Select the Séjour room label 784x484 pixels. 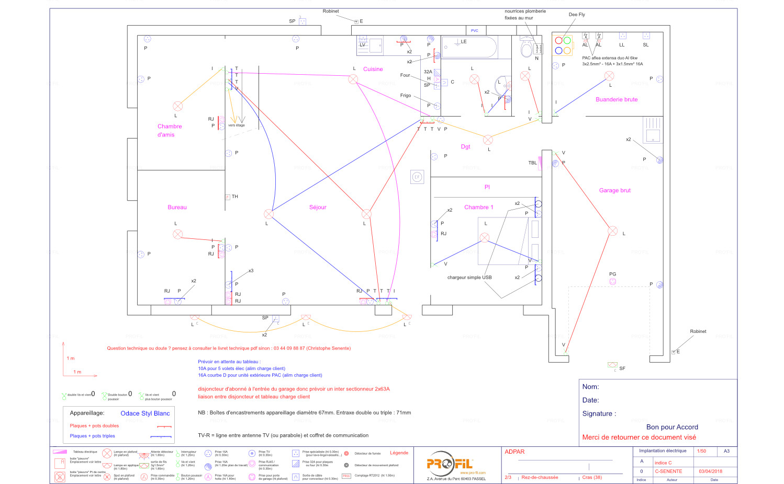click(x=318, y=208)
